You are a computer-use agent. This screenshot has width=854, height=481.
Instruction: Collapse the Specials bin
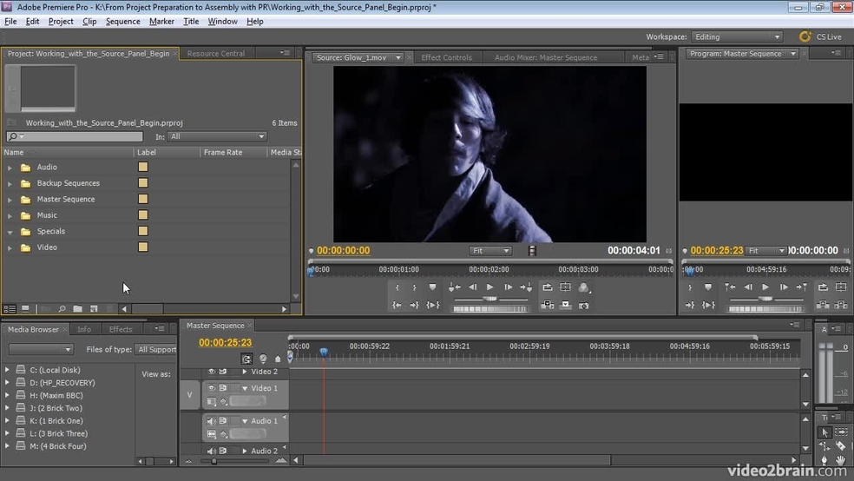[x=10, y=232]
